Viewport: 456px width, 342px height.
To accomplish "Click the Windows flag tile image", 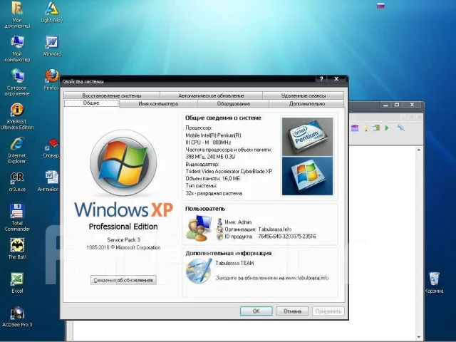I will pos(307,176).
